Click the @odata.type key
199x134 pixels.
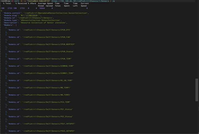pos(11,20)
